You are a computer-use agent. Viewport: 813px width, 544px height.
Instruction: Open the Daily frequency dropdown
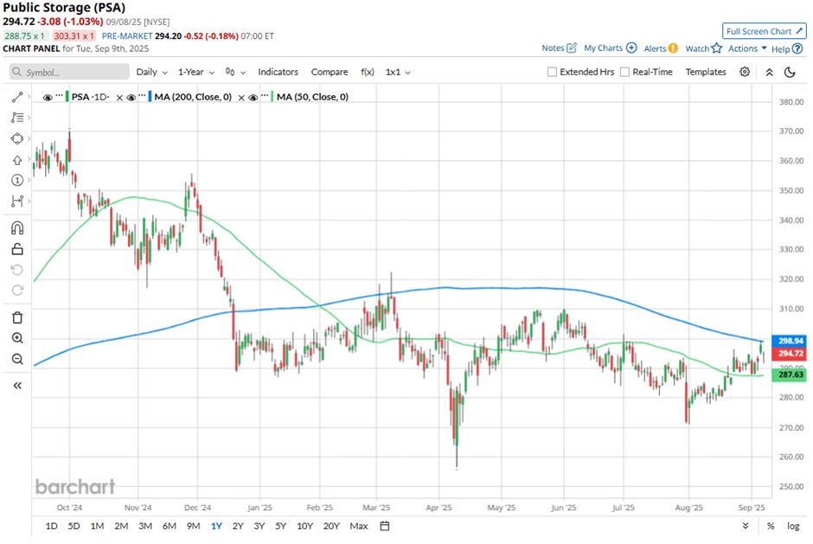tap(151, 72)
